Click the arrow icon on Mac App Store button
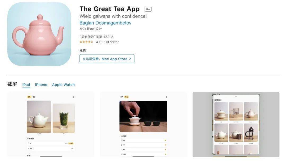This screenshot has height=161, width=286. [x=130, y=59]
